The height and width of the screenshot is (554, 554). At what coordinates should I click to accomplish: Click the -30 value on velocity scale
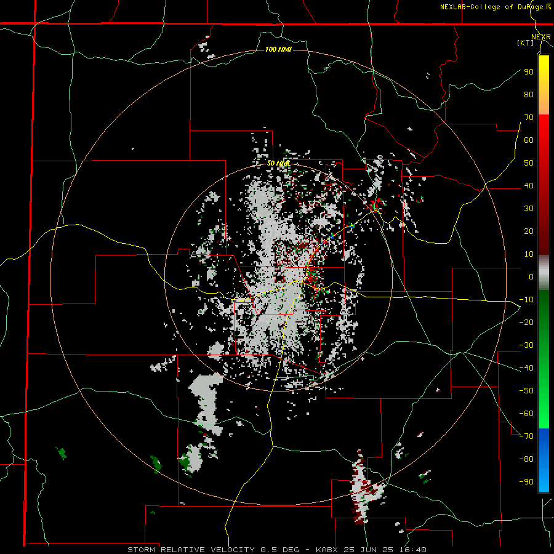click(x=526, y=345)
